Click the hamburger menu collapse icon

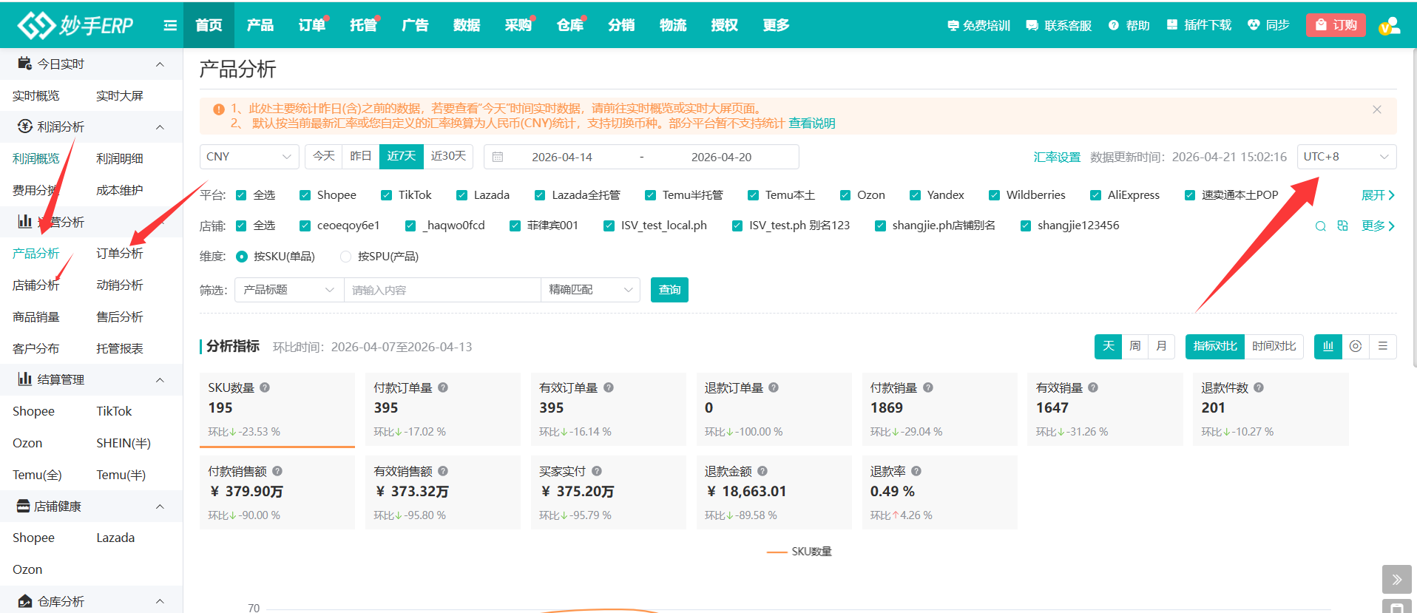(x=170, y=25)
